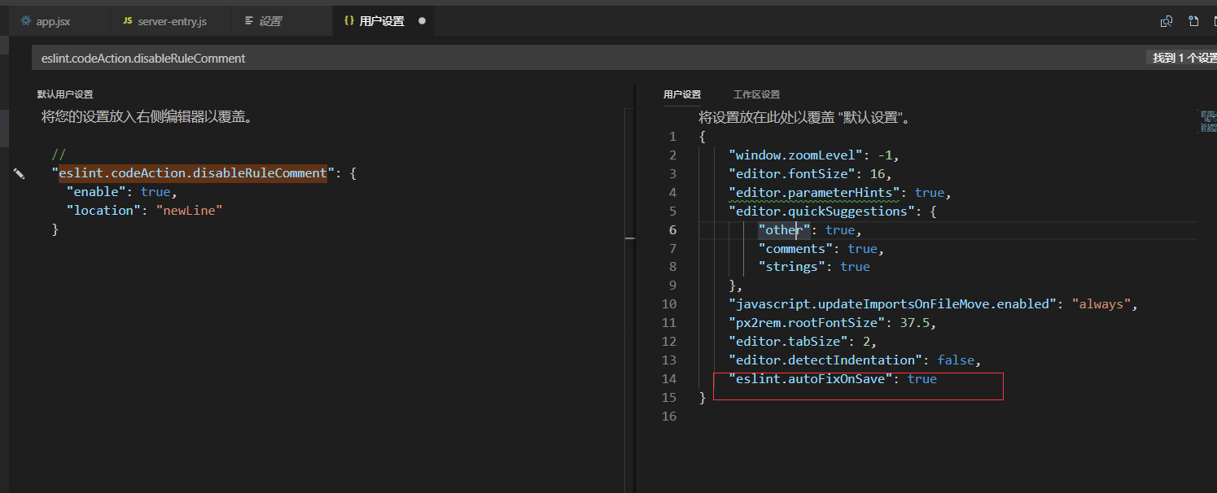
Task: Click the unsaved dot on 用户设置 tab
Action: click(422, 21)
